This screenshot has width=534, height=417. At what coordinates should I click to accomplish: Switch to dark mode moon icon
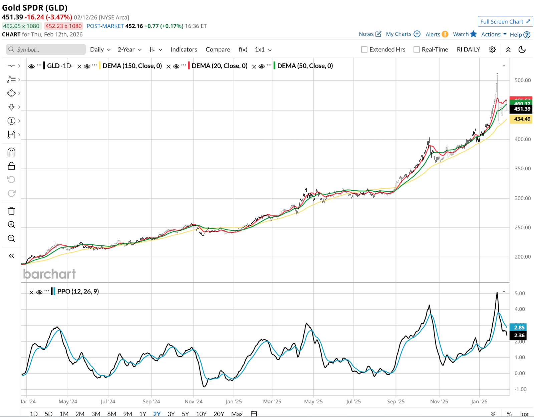(522, 49)
